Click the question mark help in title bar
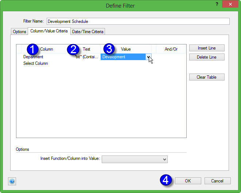 217,4
